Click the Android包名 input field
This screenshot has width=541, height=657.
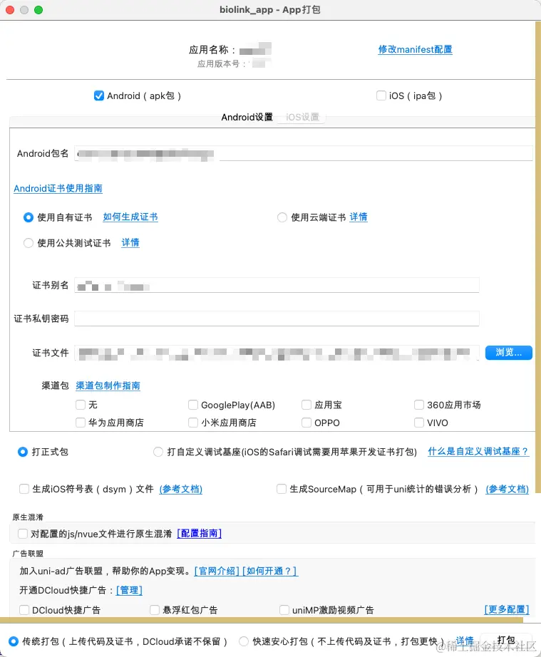304,153
